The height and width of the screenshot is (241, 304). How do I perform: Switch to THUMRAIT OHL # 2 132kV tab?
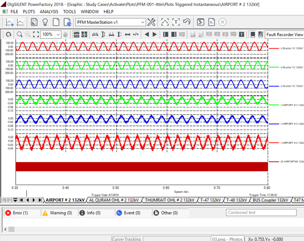click(x=169, y=200)
